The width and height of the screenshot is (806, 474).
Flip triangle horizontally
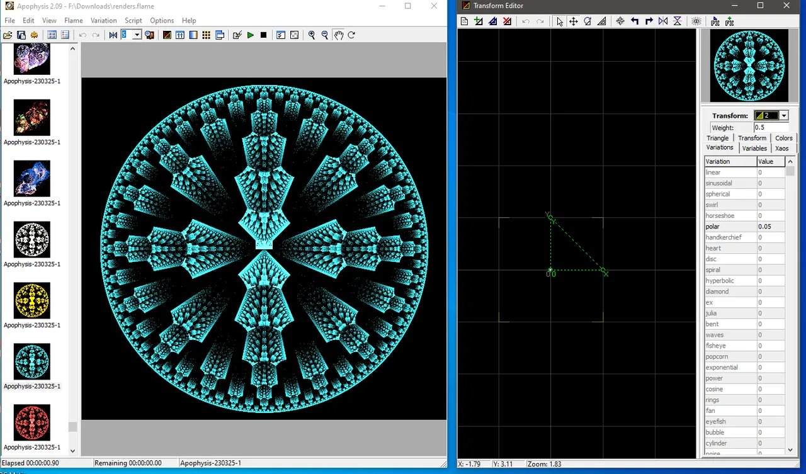click(x=663, y=21)
